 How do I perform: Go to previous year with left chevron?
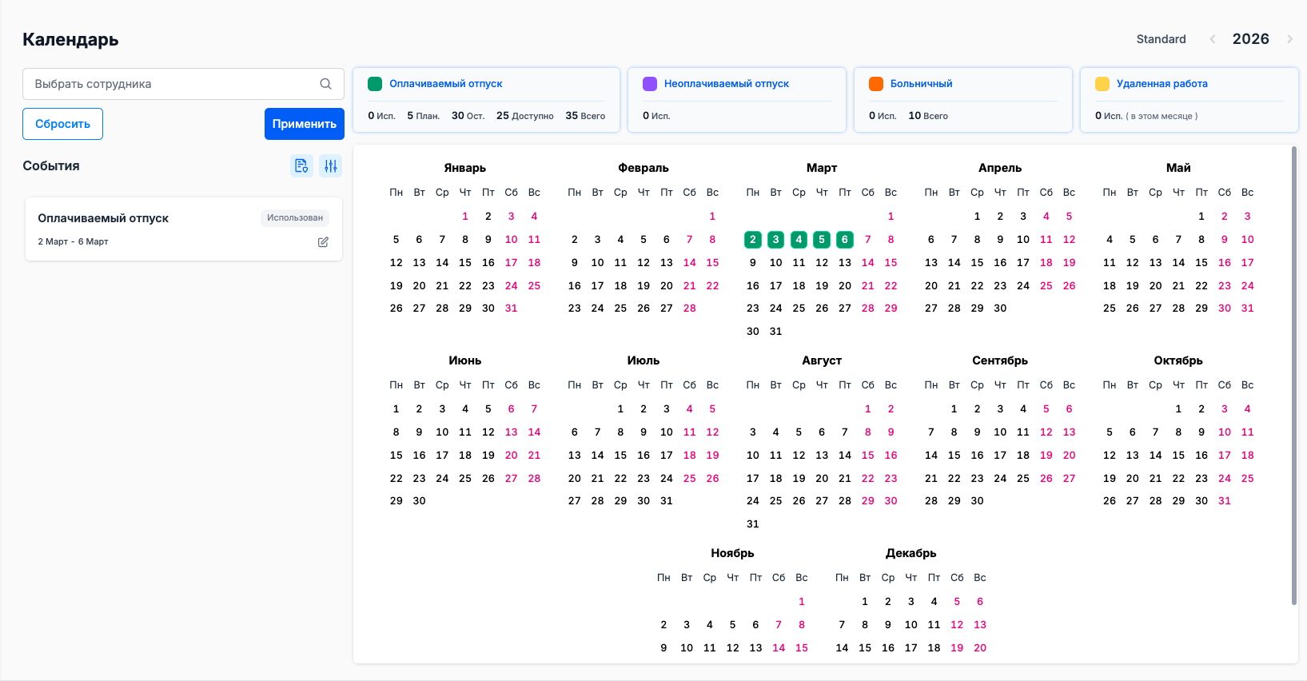1213,39
